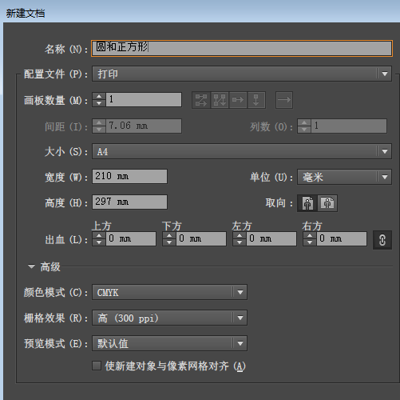Viewport: 400px width, 400px height.
Task: Click the grid by row artboard layout icon
Action: pyautogui.click(x=201, y=100)
